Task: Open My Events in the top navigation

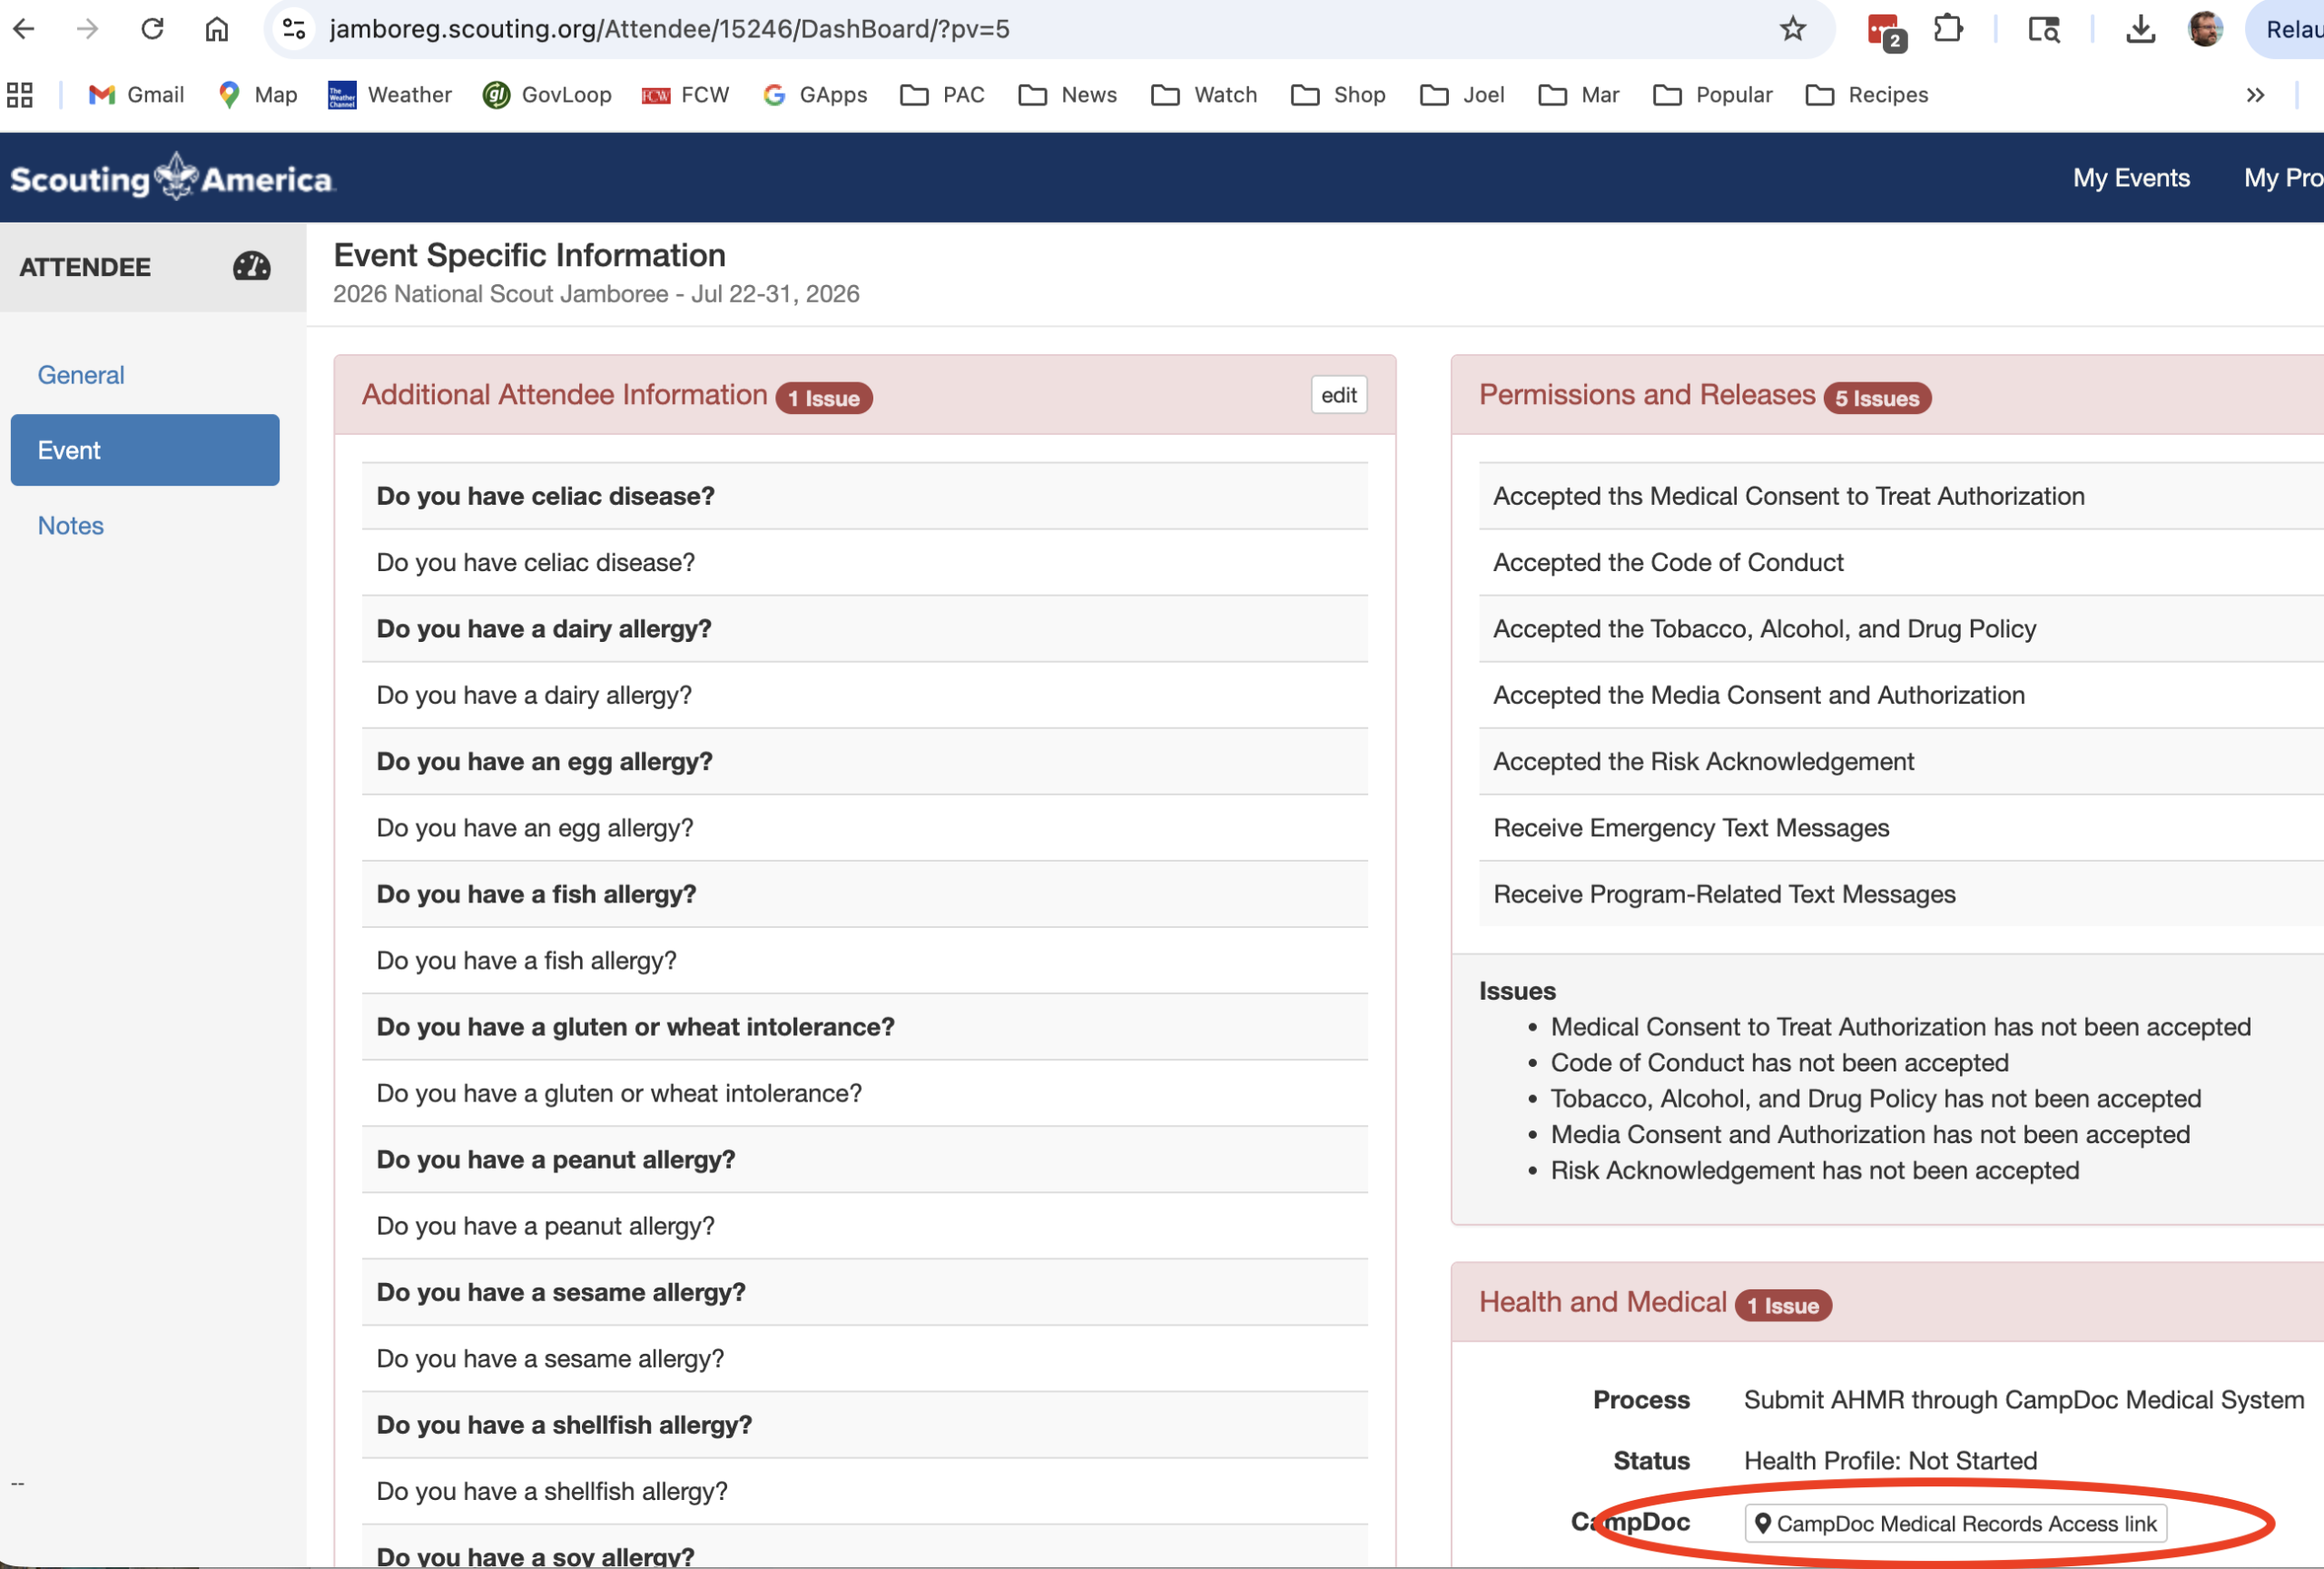Action: (2130, 178)
